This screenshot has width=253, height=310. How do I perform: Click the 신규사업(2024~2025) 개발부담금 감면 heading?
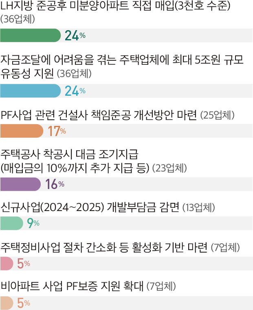[90, 207]
